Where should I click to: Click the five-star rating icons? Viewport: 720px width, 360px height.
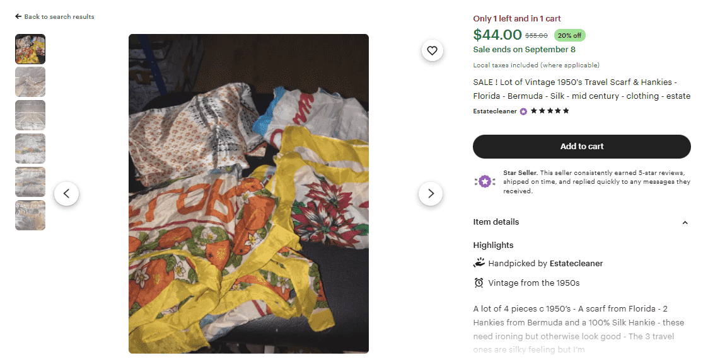click(x=550, y=111)
